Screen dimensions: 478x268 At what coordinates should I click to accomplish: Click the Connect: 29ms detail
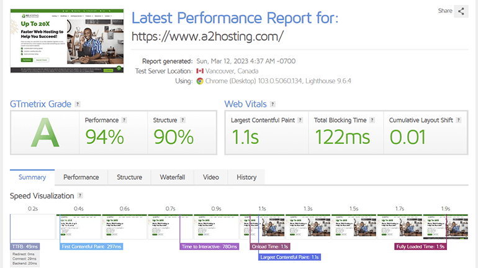(24, 259)
